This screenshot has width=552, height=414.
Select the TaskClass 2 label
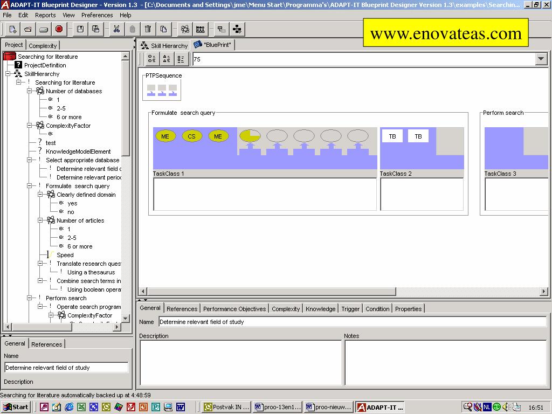(396, 174)
